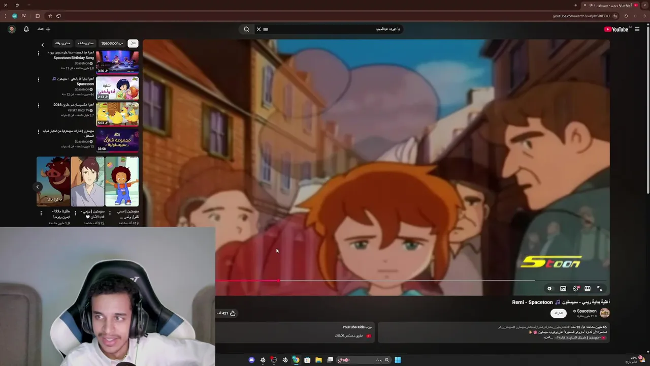Open the tab search dropdown arrow
The image size is (650, 366).
coord(645,5)
